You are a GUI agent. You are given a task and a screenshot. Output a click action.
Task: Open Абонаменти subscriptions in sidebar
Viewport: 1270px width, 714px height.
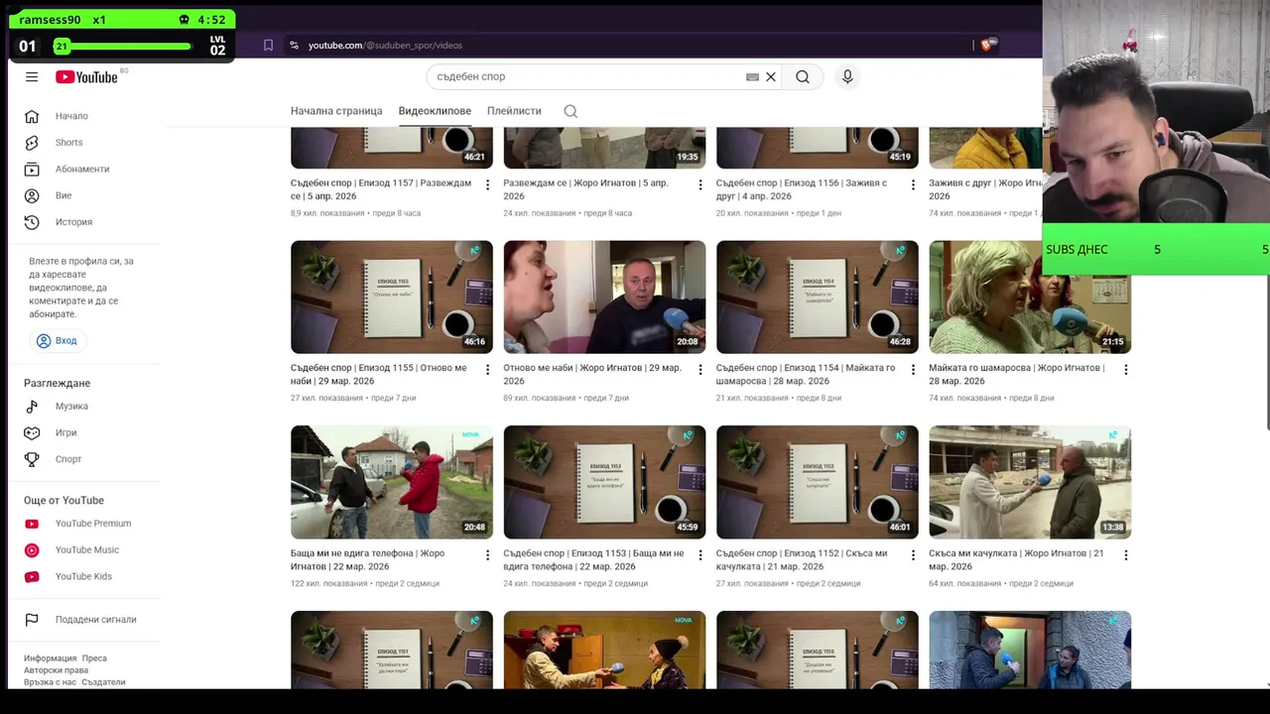click(83, 169)
